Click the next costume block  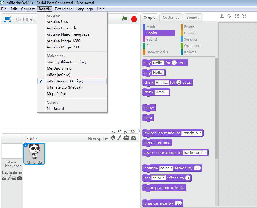pos(157,143)
